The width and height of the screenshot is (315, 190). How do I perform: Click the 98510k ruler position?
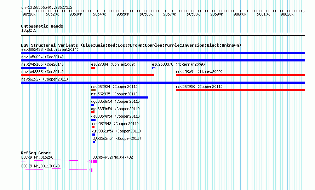(x=29, y=14)
